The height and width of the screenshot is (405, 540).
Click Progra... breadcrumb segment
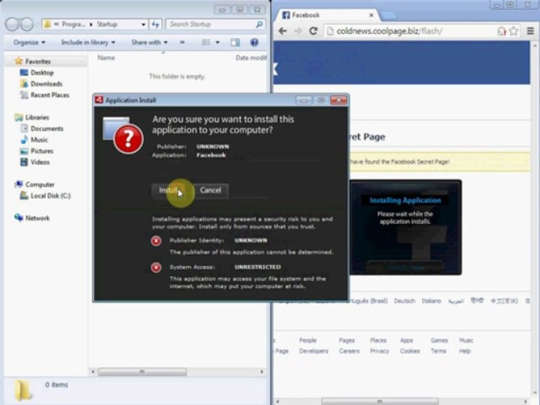coord(73,24)
